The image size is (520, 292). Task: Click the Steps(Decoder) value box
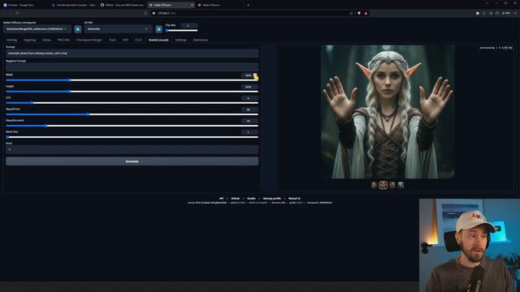(x=249, y=121)
